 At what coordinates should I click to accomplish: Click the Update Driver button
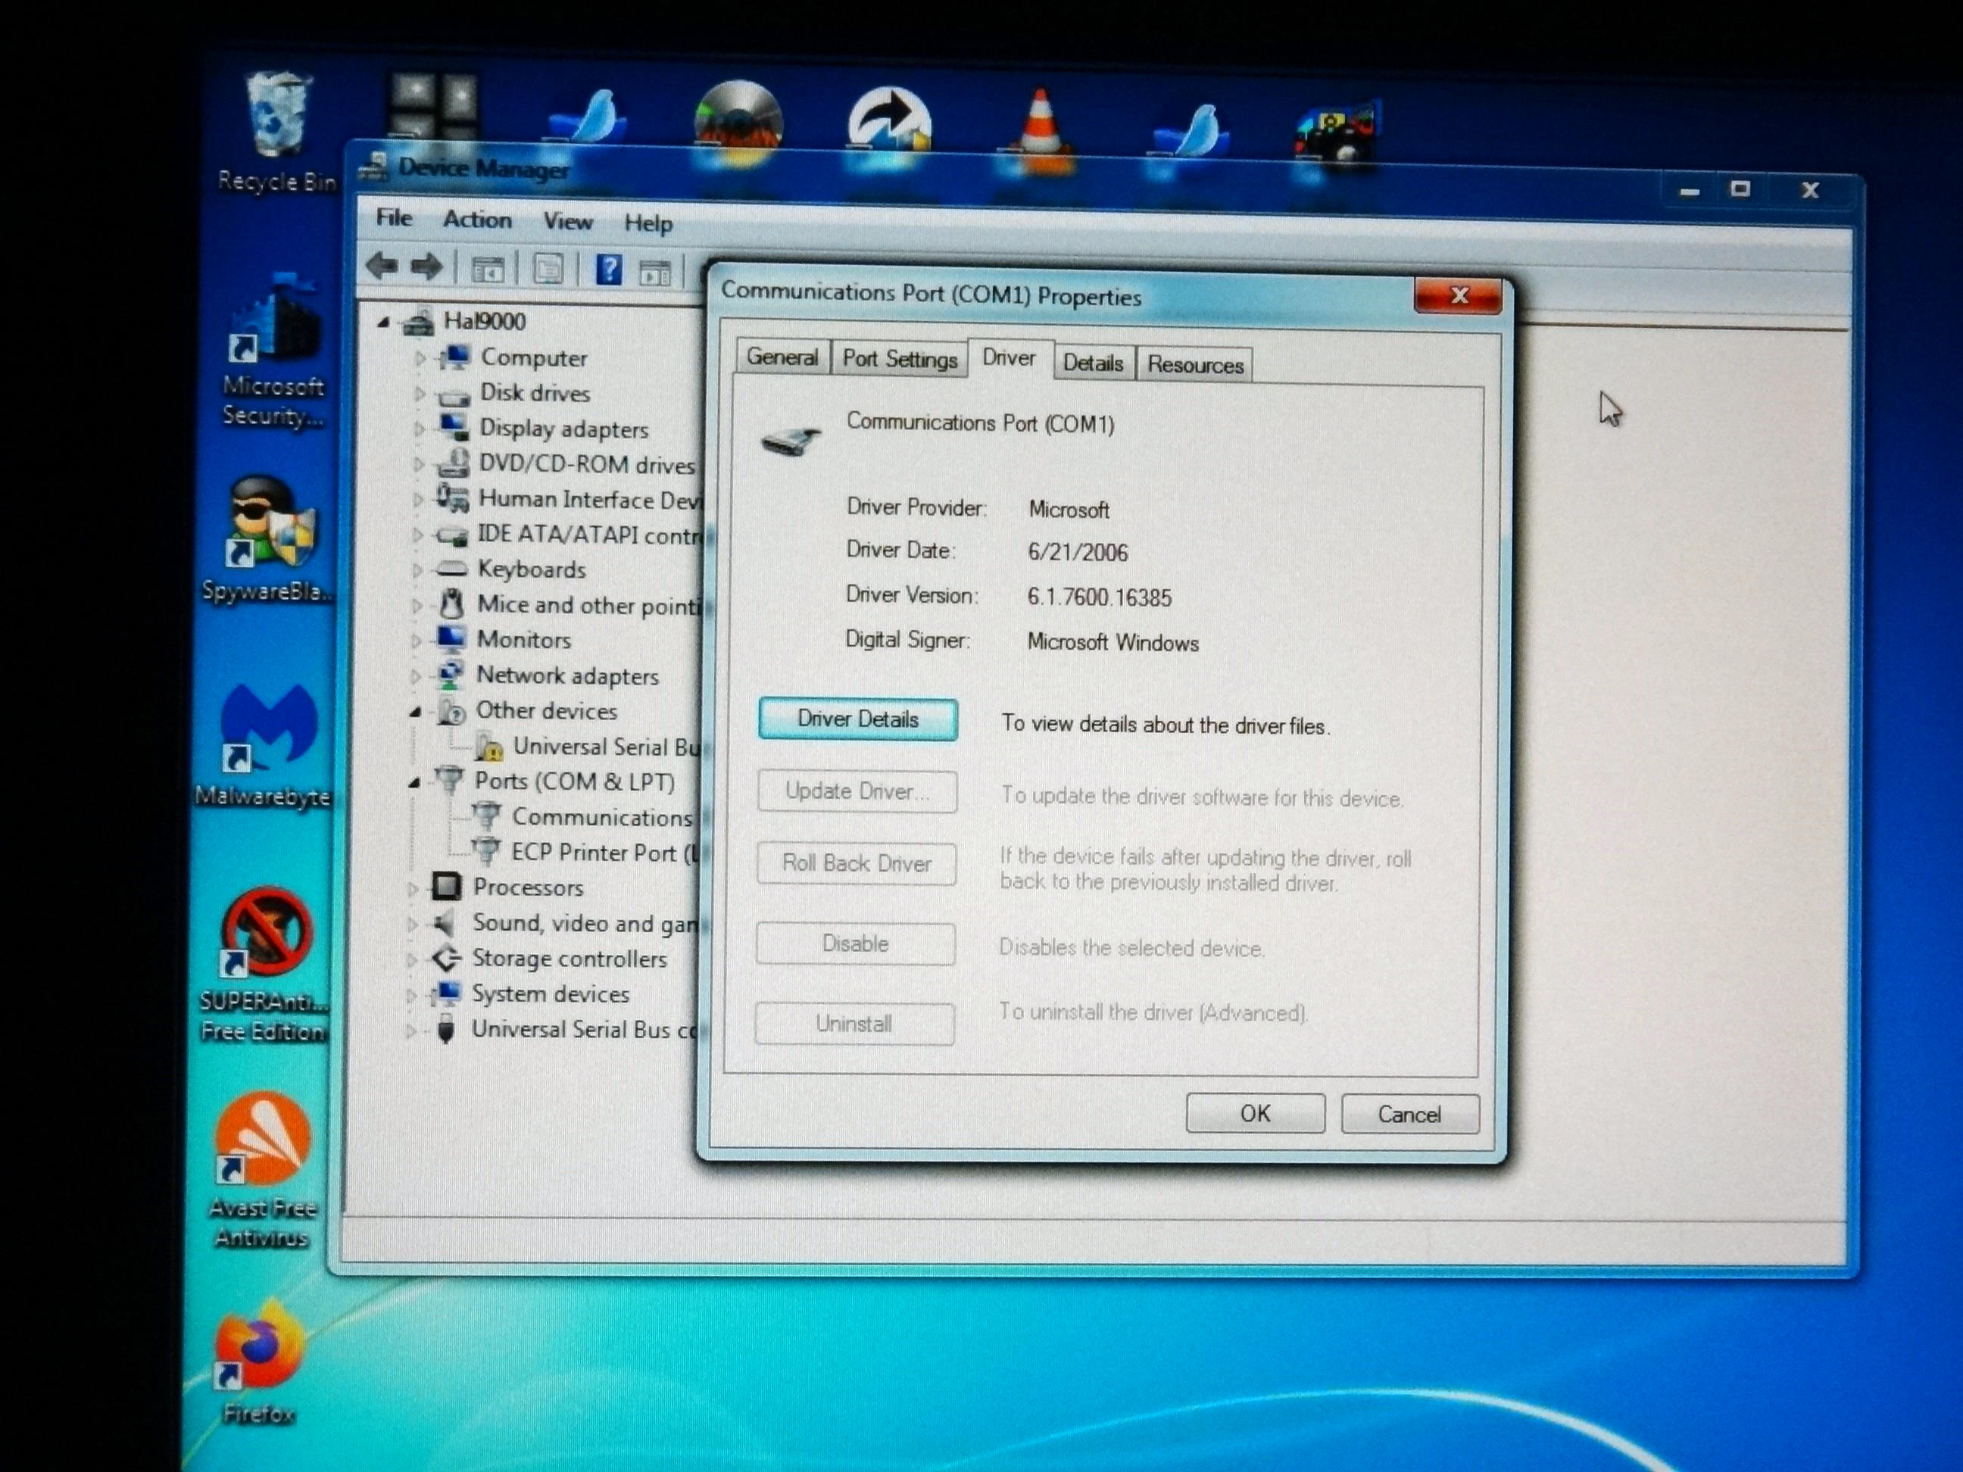pos(857,791)
